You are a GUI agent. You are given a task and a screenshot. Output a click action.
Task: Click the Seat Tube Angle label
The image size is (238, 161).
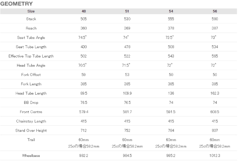31,37
